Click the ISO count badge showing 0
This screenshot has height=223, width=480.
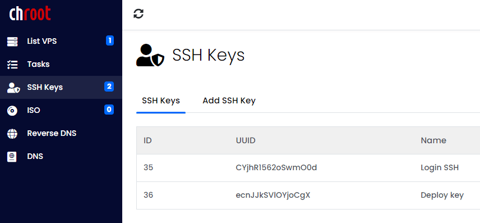[109, 110]
